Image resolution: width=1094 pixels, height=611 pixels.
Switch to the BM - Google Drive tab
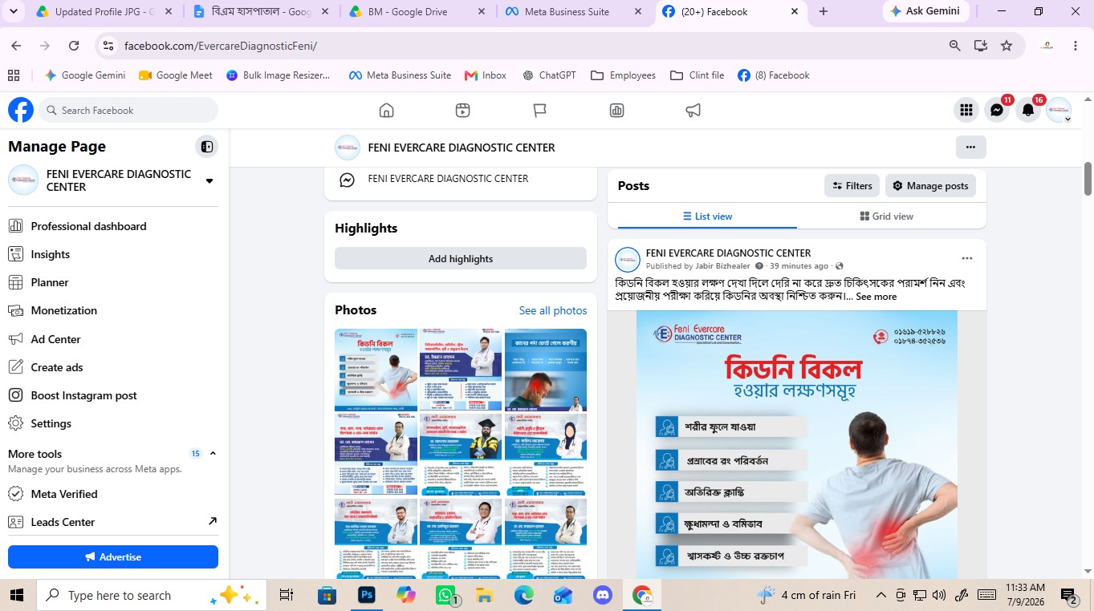coord(416,11)
